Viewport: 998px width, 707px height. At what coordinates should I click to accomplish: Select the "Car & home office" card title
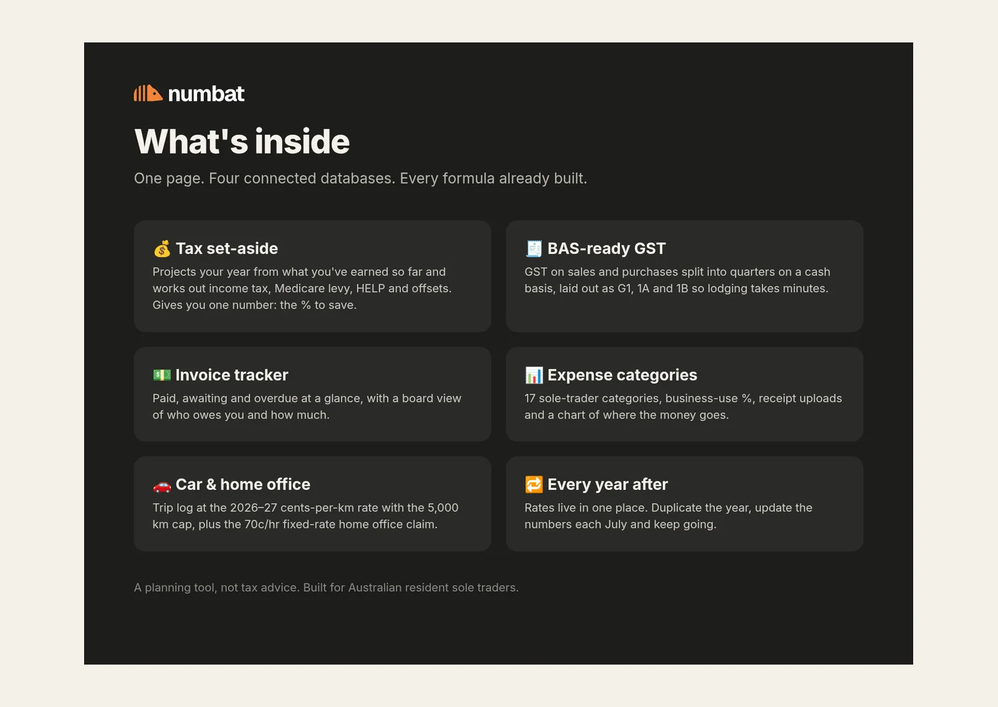coord(243,485)
